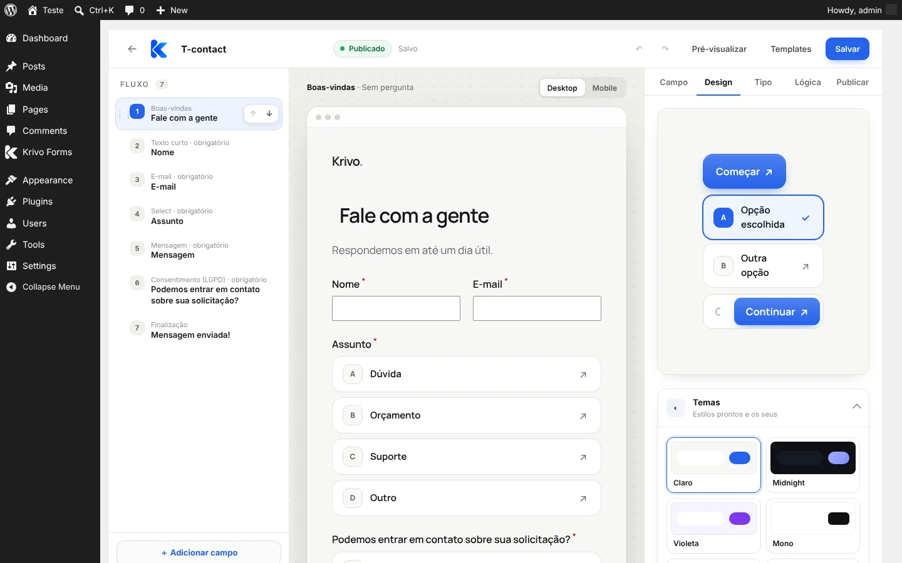Viewport: 902px width, 563px height.
Task: Switch to the Lógica tab
Action: [x=807, y=83]
